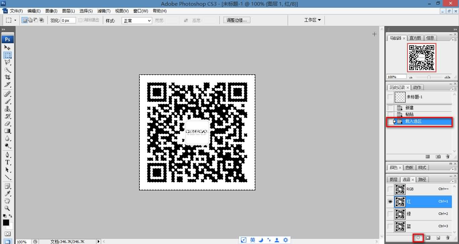Adjust the Navigator zoom slider
This screenshot has width=459, height=244.
[x=429, y=77]
